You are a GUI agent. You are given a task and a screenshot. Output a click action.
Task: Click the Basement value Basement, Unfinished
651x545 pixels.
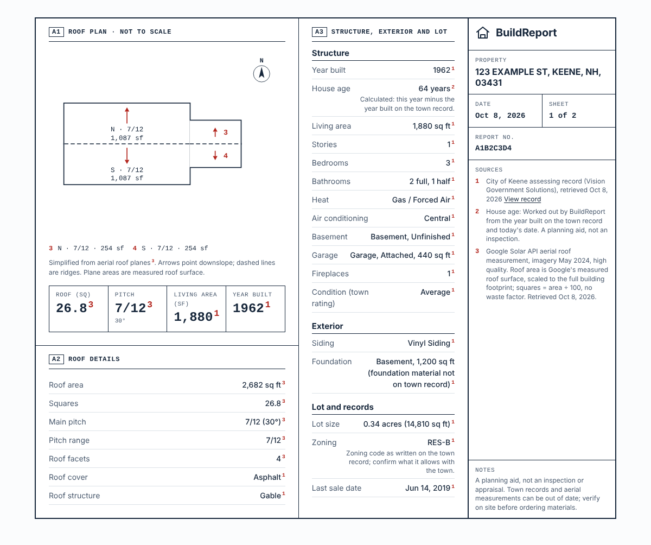[x=411, y=237]
